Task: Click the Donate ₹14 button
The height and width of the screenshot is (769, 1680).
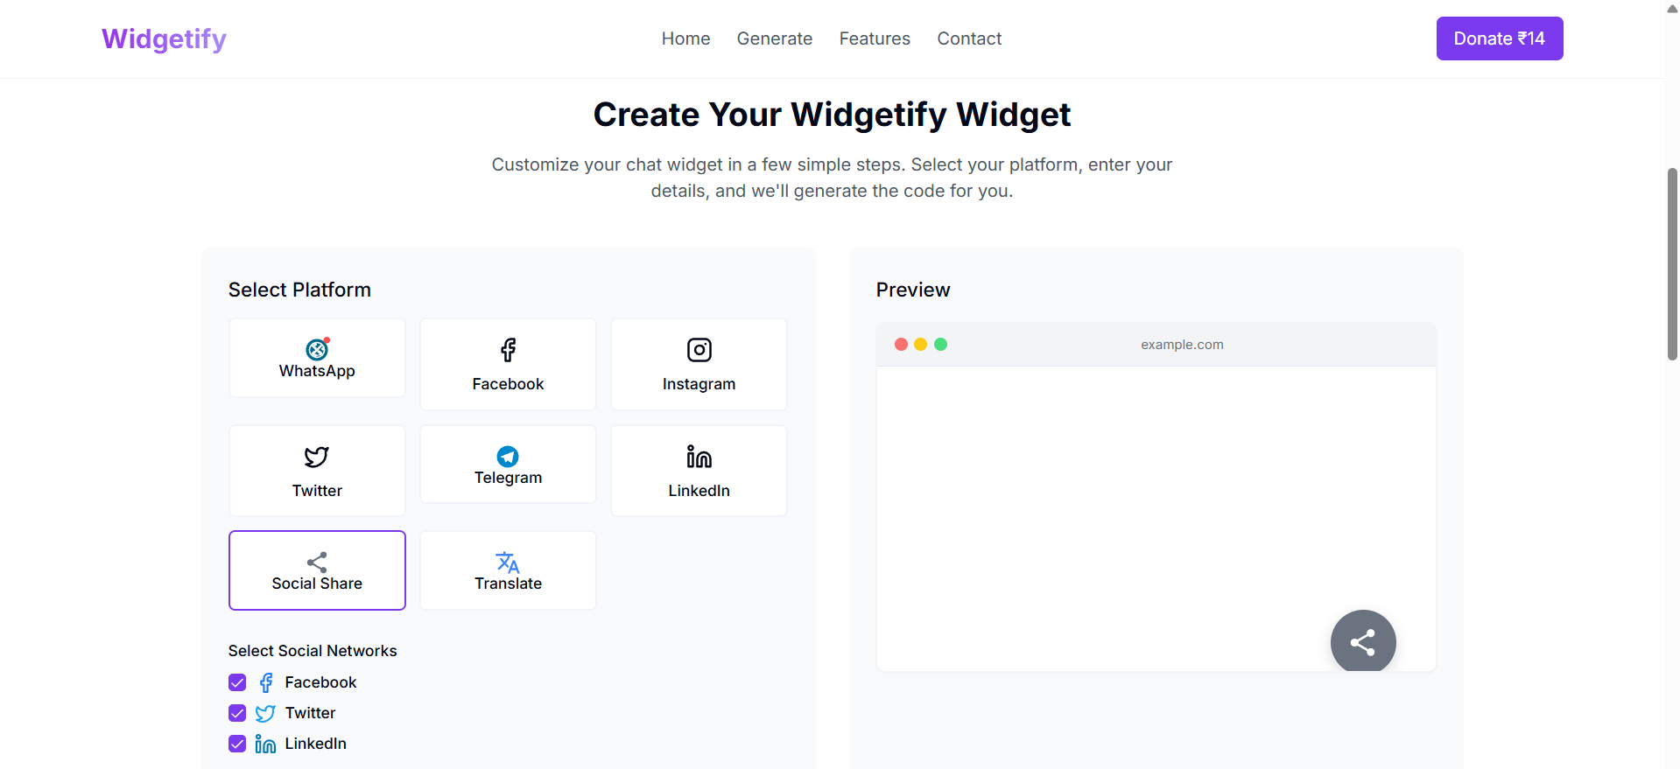Action: [1499, 38]
